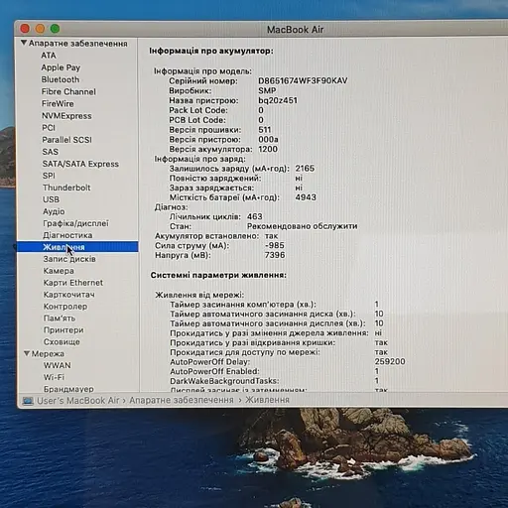Click the Живлення від мережі subheading
The height and width of the screenshot is (508, 508).
[x=199, y=295]
